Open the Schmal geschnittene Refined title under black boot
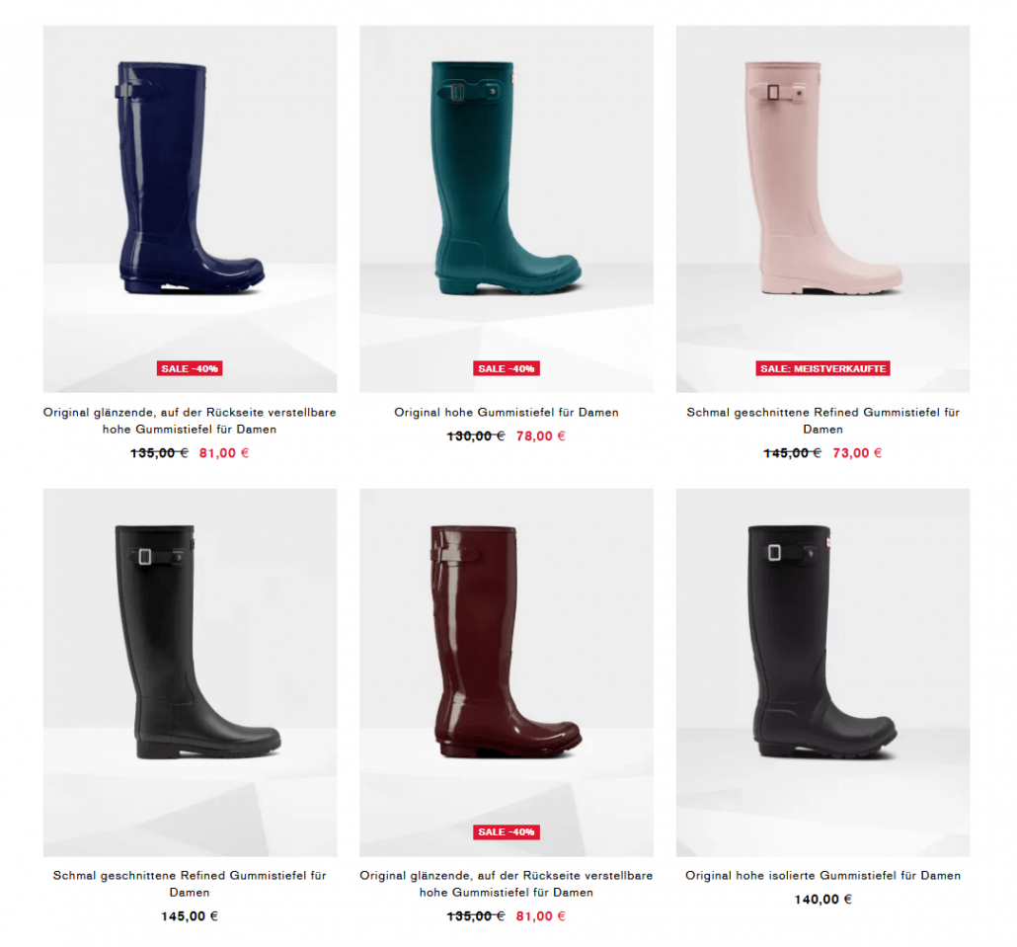 click(190, 884)
